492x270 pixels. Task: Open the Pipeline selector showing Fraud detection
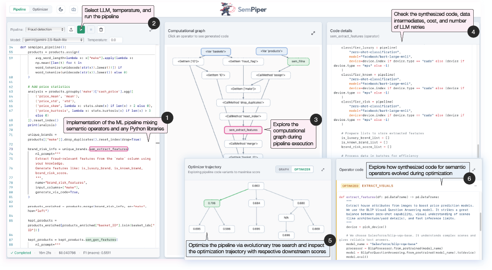[45, 29]
